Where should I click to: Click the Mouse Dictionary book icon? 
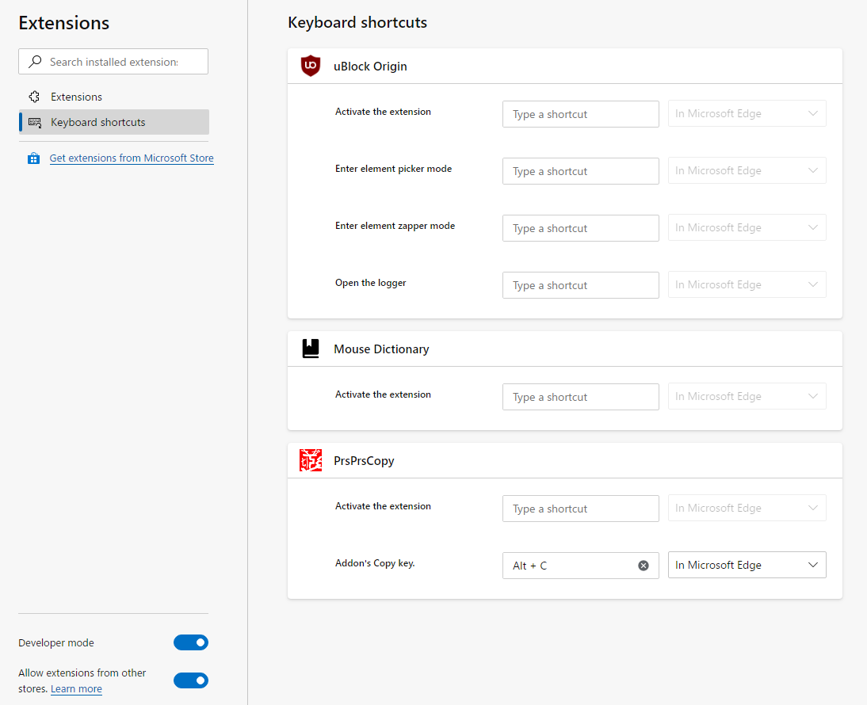(311, 349)
